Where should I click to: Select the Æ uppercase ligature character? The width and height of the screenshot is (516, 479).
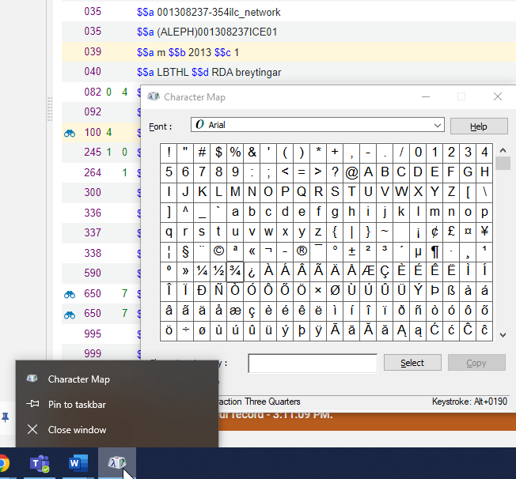(x=368, y=271)
